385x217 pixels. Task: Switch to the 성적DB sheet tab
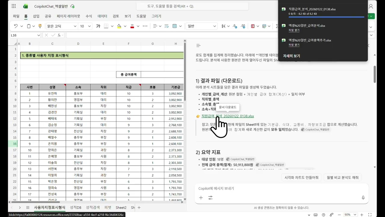(75, 207)
